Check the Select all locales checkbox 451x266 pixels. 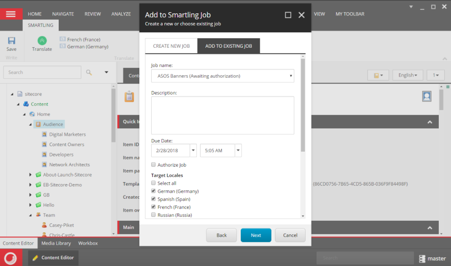tap(153, 183)
